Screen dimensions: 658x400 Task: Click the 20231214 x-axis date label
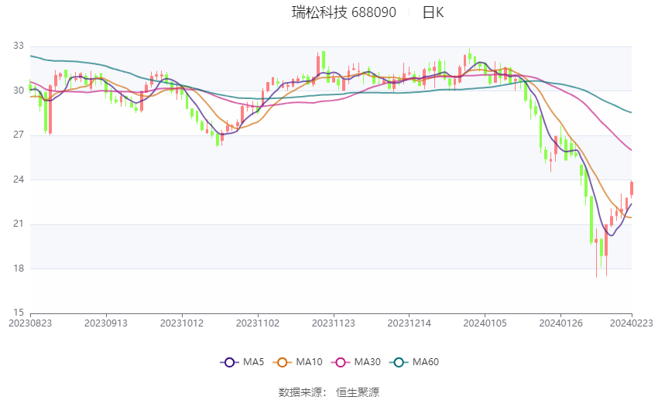tap(410, 323)
